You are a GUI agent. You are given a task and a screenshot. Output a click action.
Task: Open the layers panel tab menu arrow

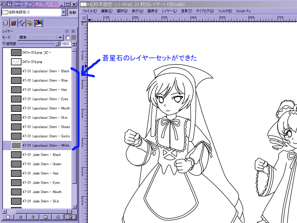(x=67, y=31)
